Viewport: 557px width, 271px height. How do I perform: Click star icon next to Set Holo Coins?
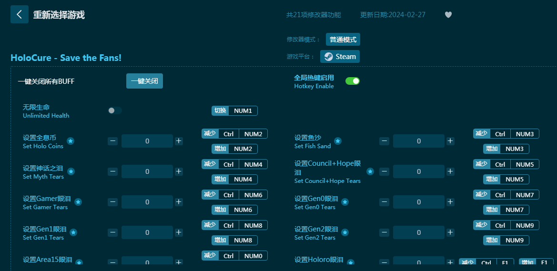point(71,141)
